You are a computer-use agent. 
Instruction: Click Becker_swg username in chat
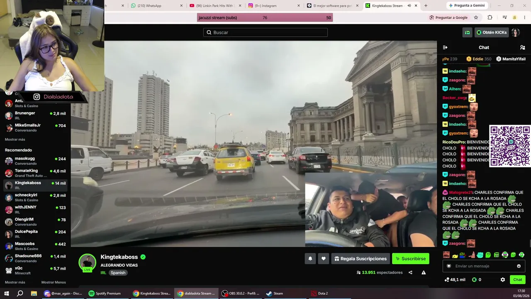tap(454, 98)
